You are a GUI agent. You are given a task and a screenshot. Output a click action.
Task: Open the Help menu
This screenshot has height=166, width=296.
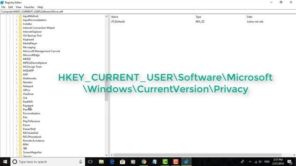click(x=40, y=7)
